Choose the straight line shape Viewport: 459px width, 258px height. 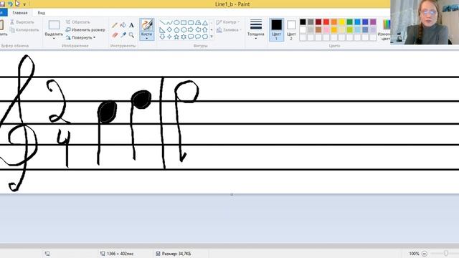163,22
